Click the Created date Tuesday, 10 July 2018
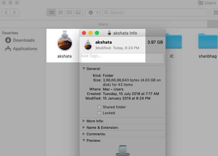The image size is (218, 156). tap(131, 94)
